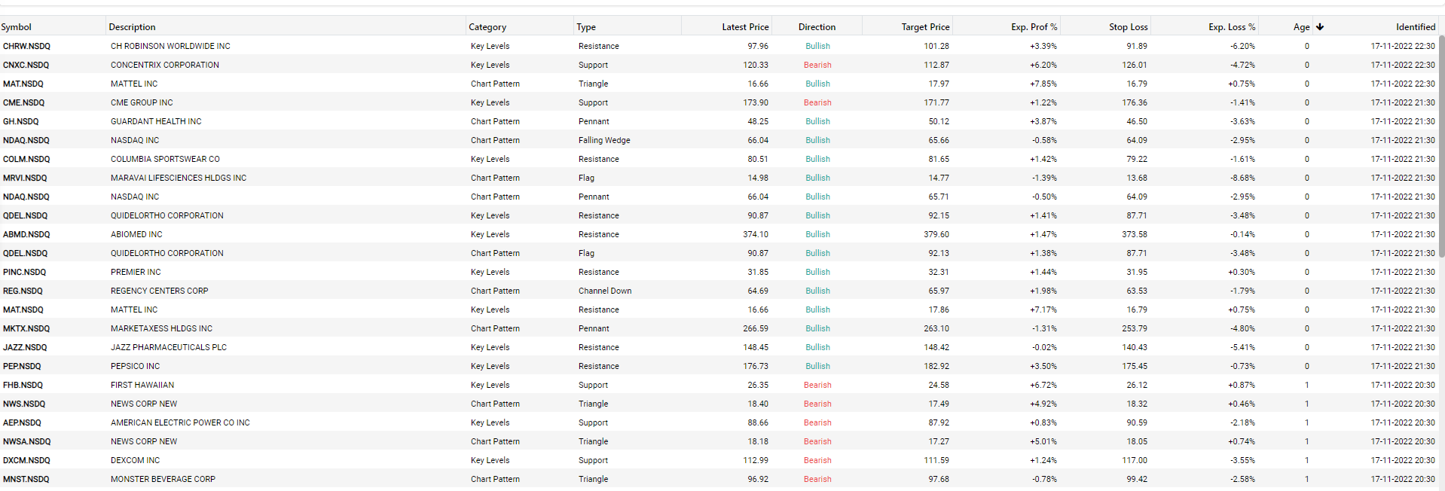Select MRVI.NSDQ symbol

(25, 178)
